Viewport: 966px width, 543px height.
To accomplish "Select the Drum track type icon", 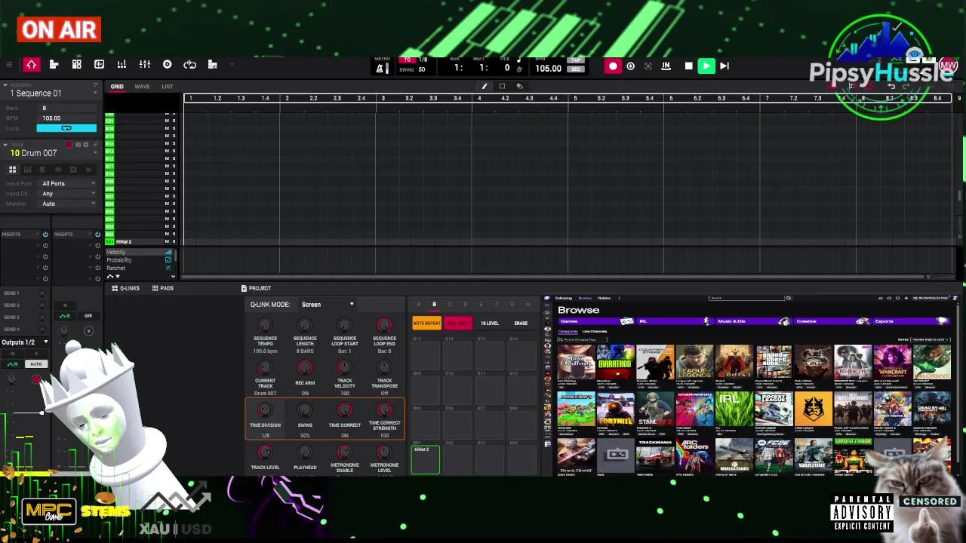I will pyautogui.click(x=13, y=170).
